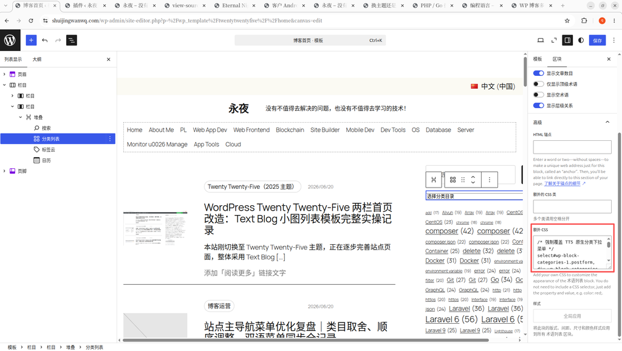Collapse the top-level 栏目 item
622x351 pixels.
(4, 85)
